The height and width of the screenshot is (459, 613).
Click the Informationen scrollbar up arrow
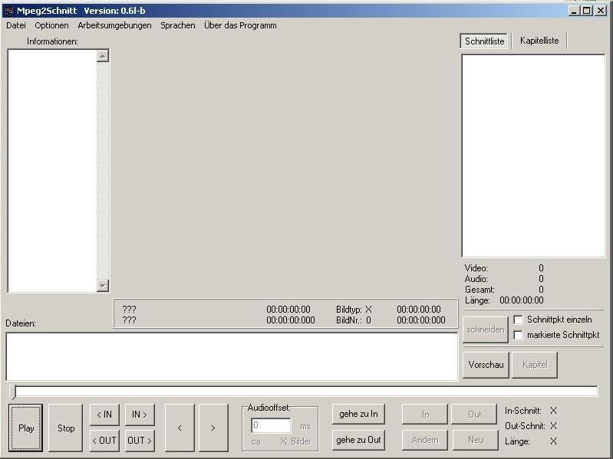point(103,56)
